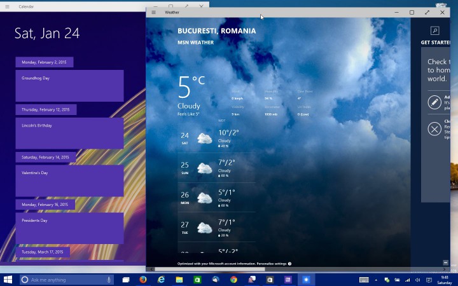Select the 24 SAT forecast row
This screenshot has height=286, width=458.
pyautogui.click(x=217, y=139)
